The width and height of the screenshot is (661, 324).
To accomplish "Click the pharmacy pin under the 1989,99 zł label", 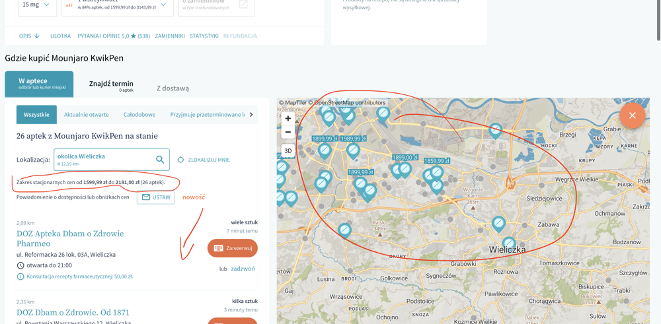I will 353,151.
